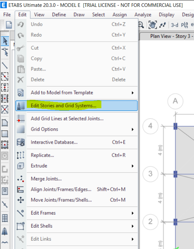Open the File menu

pyautogui.click(x=7, y=14)
